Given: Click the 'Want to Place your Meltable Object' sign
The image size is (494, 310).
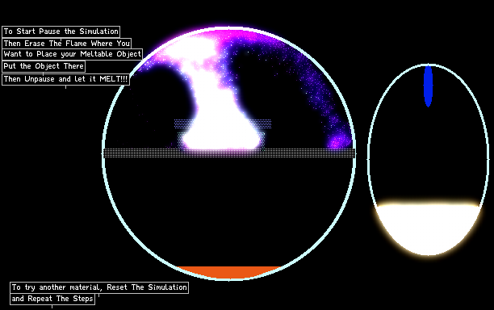Looking at the screenshot, I should (x=72, y=54).
